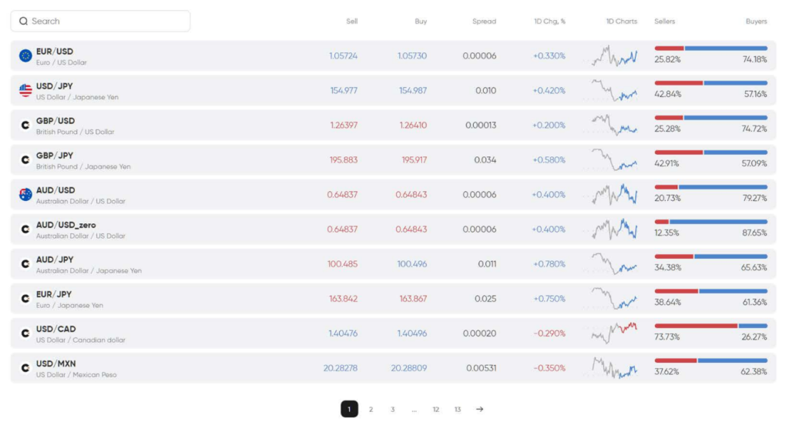Go to next page with arrow icon
Image resolution: width=789 pixels, height=422 pixels.
point(479,409)
